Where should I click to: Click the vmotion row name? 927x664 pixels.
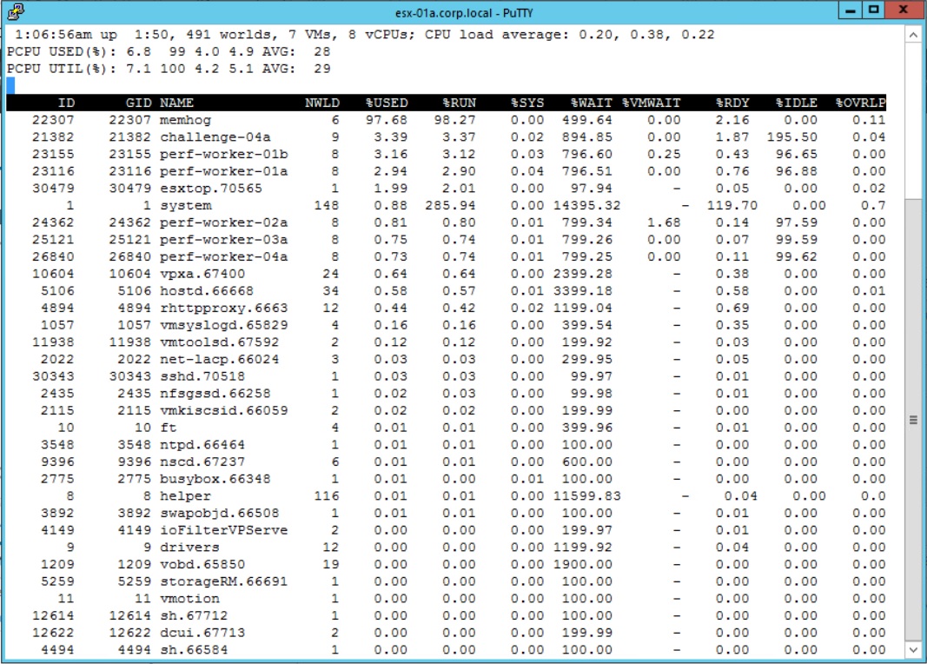[189, 600]
